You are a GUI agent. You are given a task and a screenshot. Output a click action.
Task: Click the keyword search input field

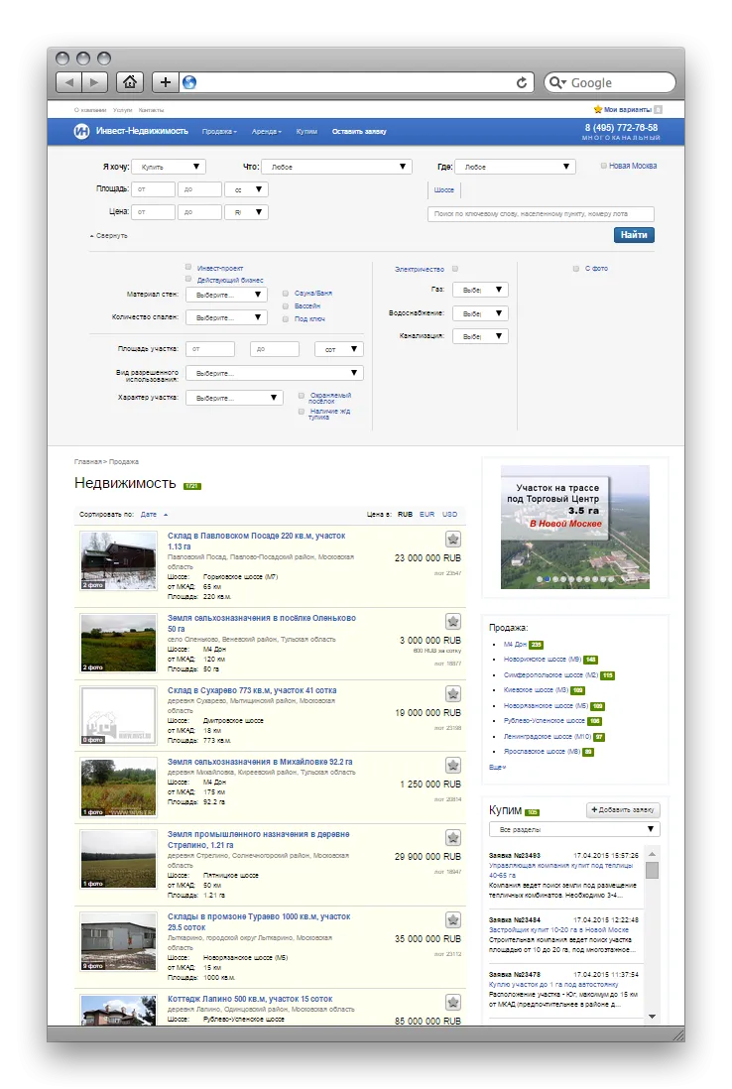(x=541, y=214)
